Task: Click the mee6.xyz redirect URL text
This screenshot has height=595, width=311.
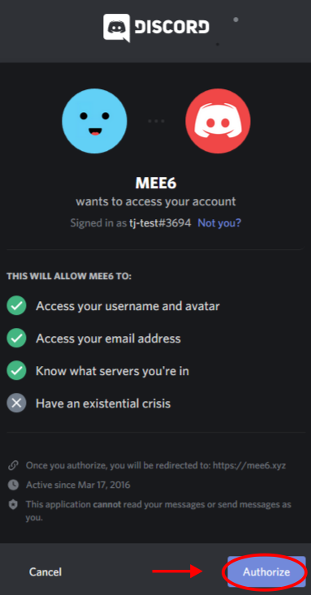Action: tap(249, 465)
